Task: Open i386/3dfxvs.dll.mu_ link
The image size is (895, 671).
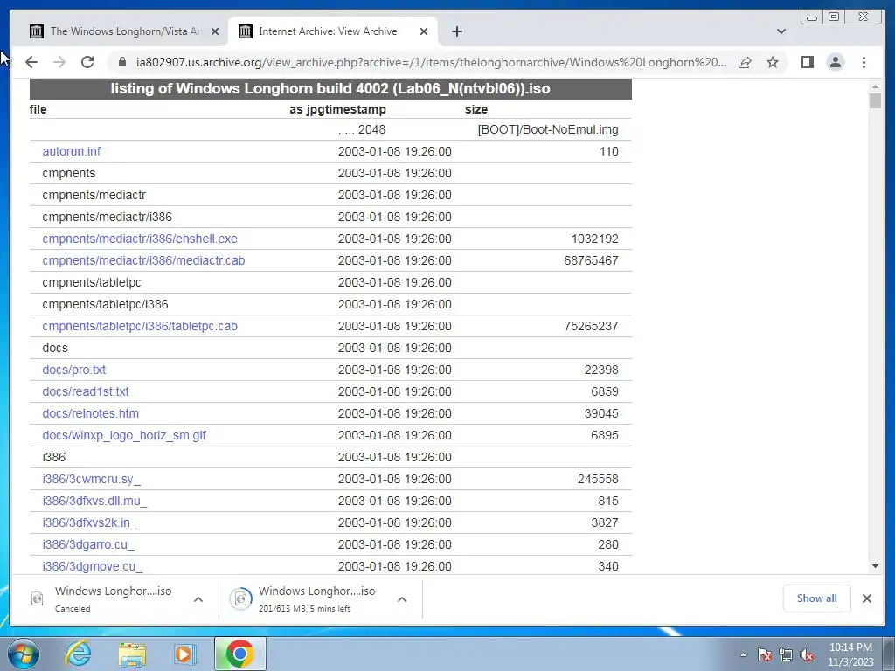Action: tap(94, 501)
